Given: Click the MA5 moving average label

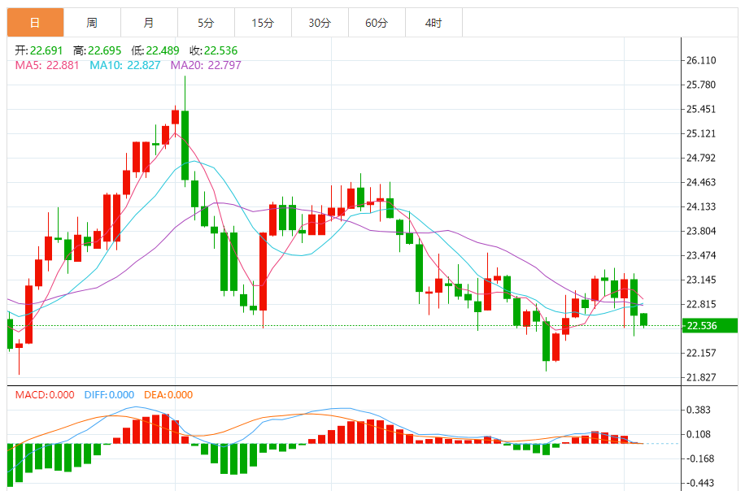Looking at the screenshot, I should pos(47,65).
